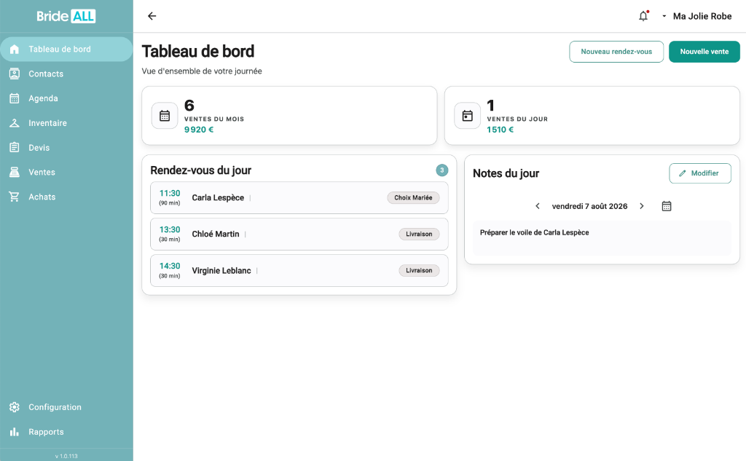Viewport: 746px width, 461px height.
Task: Open Virginie Leblanc 14:30 appointment
Action: 299,271
